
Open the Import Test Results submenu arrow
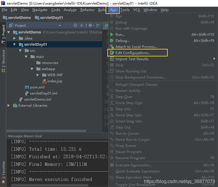214,59
